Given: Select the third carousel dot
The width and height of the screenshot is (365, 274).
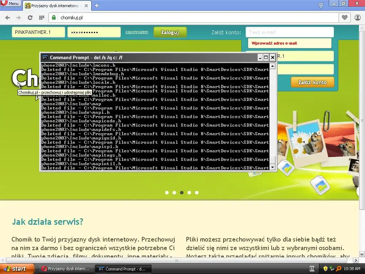Looking at the screenshot, I should (x=182, y=193).
